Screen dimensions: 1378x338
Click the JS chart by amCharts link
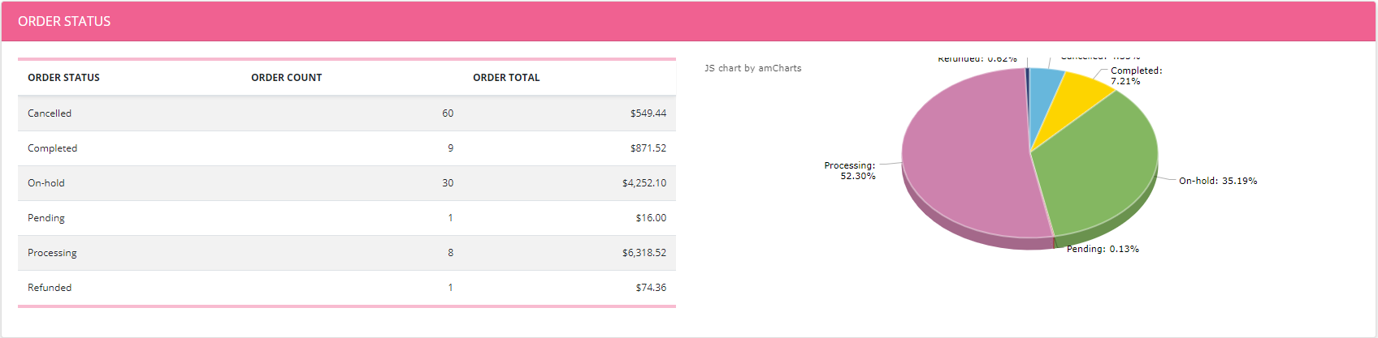[752, 68]
